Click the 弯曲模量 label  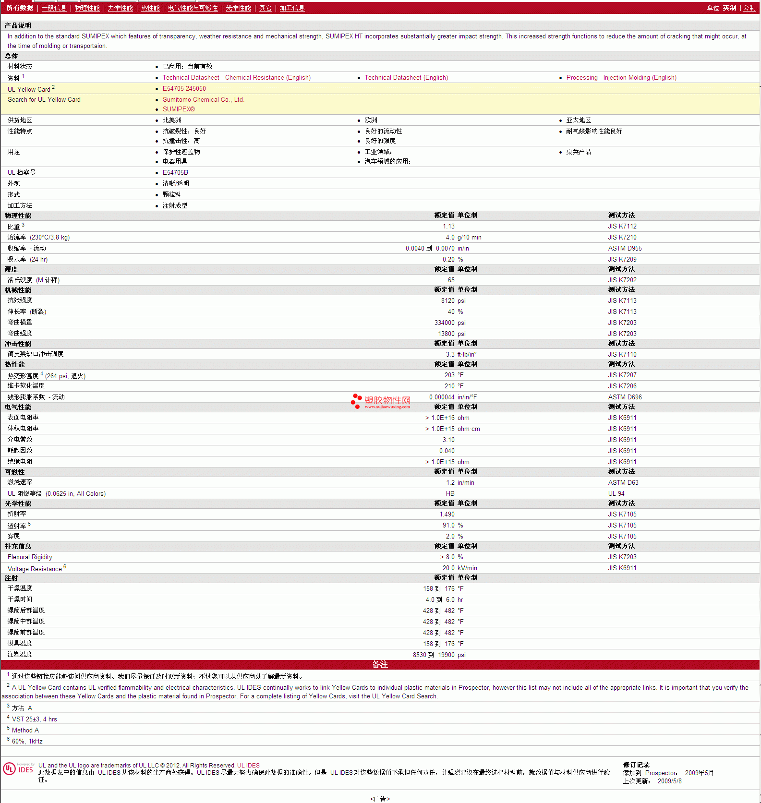[x=20, y=322]
